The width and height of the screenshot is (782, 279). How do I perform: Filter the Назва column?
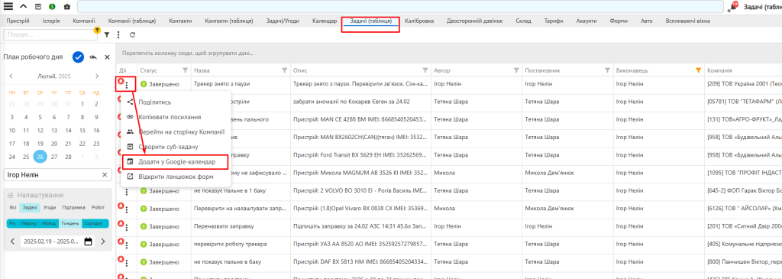(x=285, y=70)
